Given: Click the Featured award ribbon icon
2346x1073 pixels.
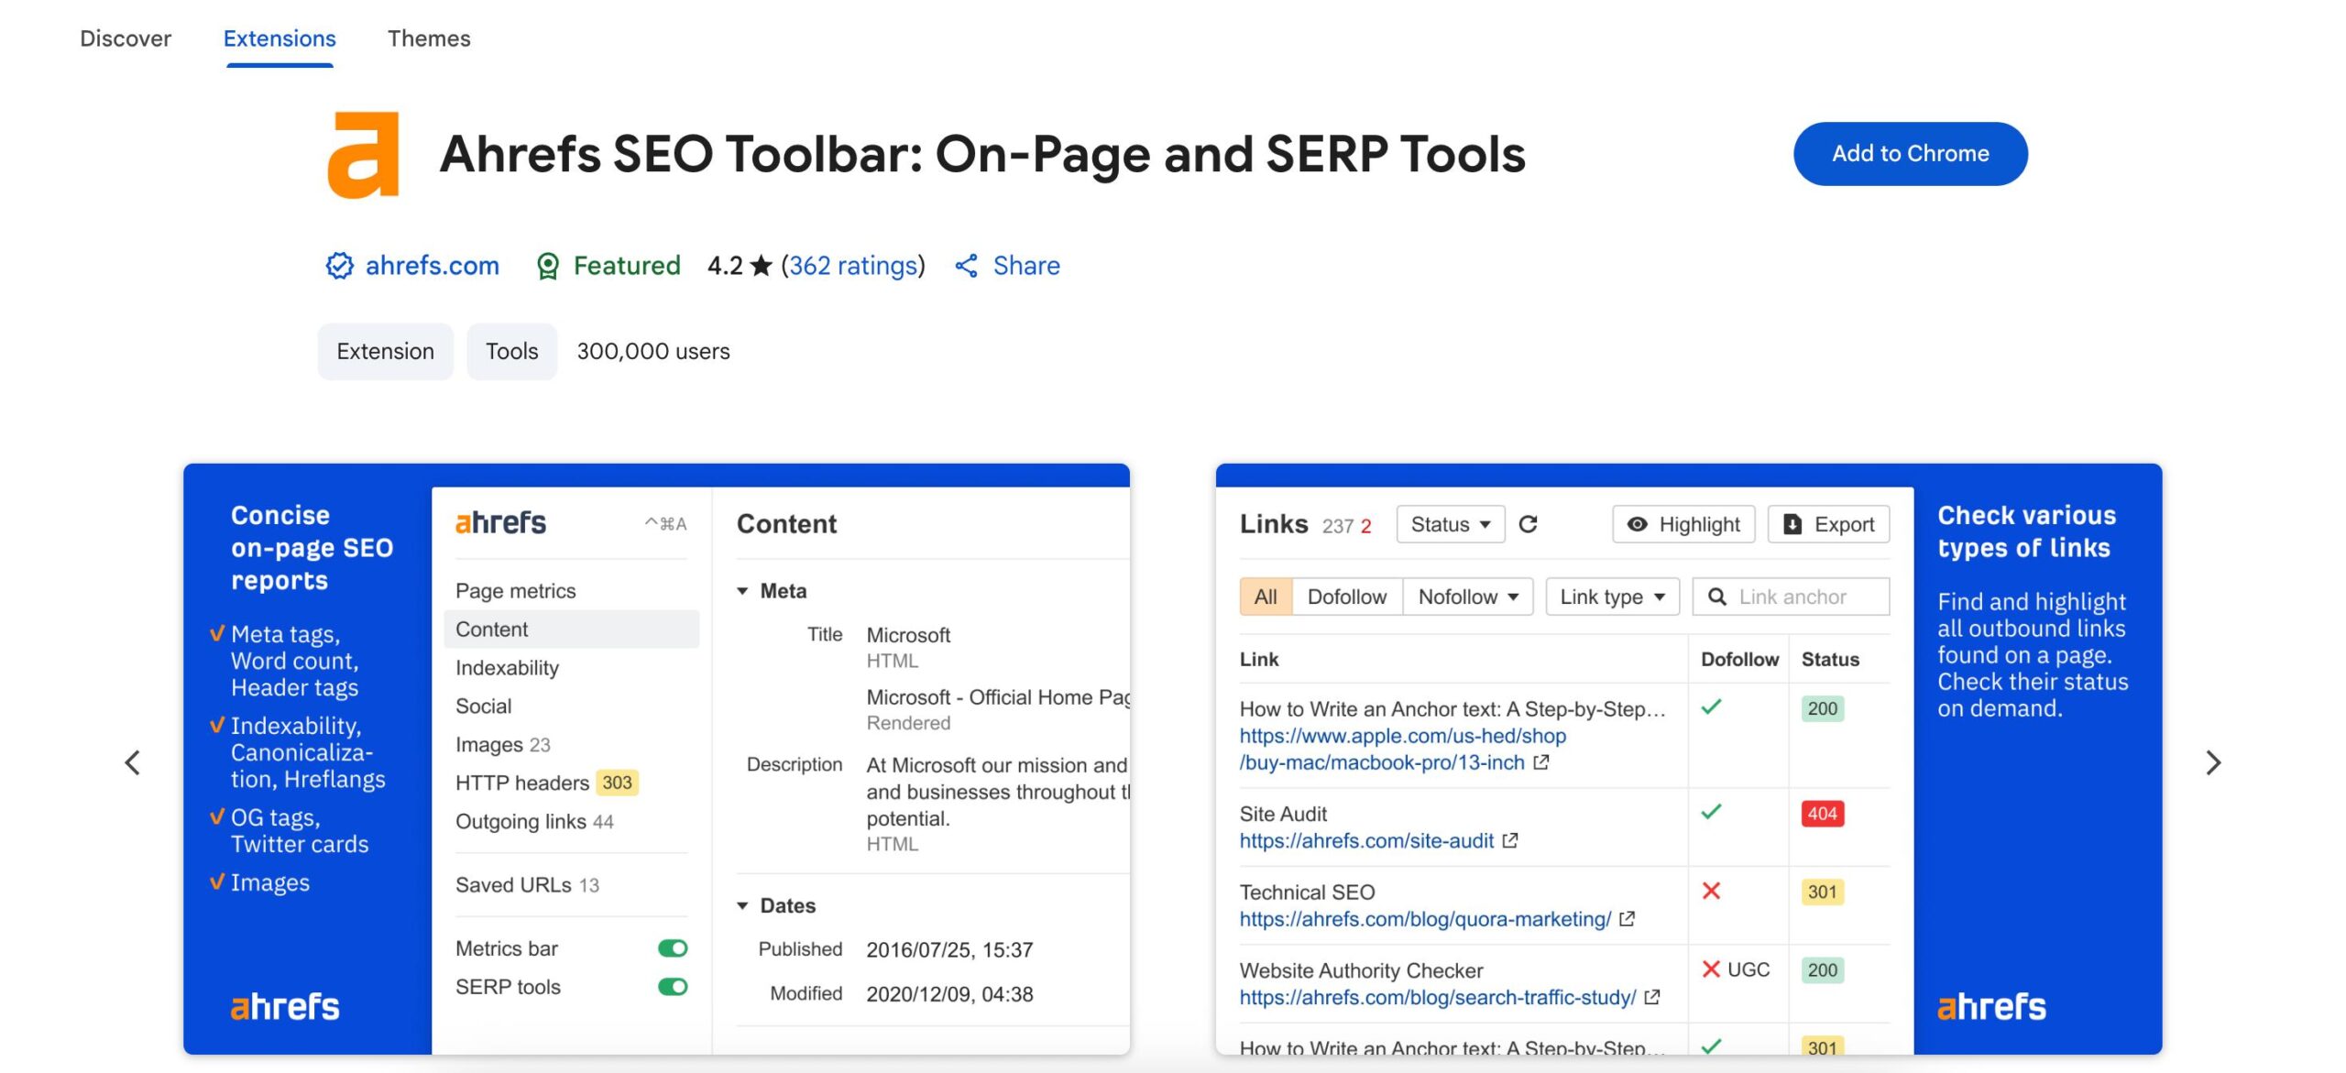Looking at the screenshot, I should tap(548, 266).
